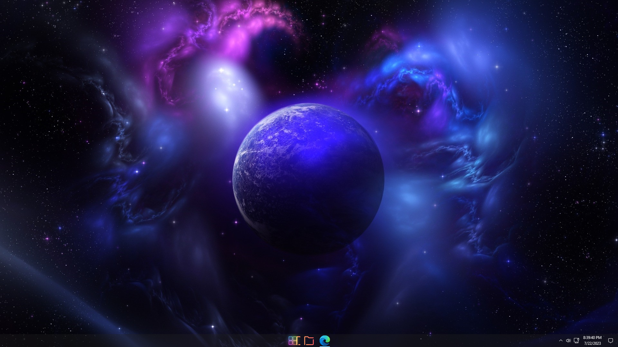Launch Microsoft Edge from the taskbar
This screenshot has width=618, height=347.
(x=325, y=340)
